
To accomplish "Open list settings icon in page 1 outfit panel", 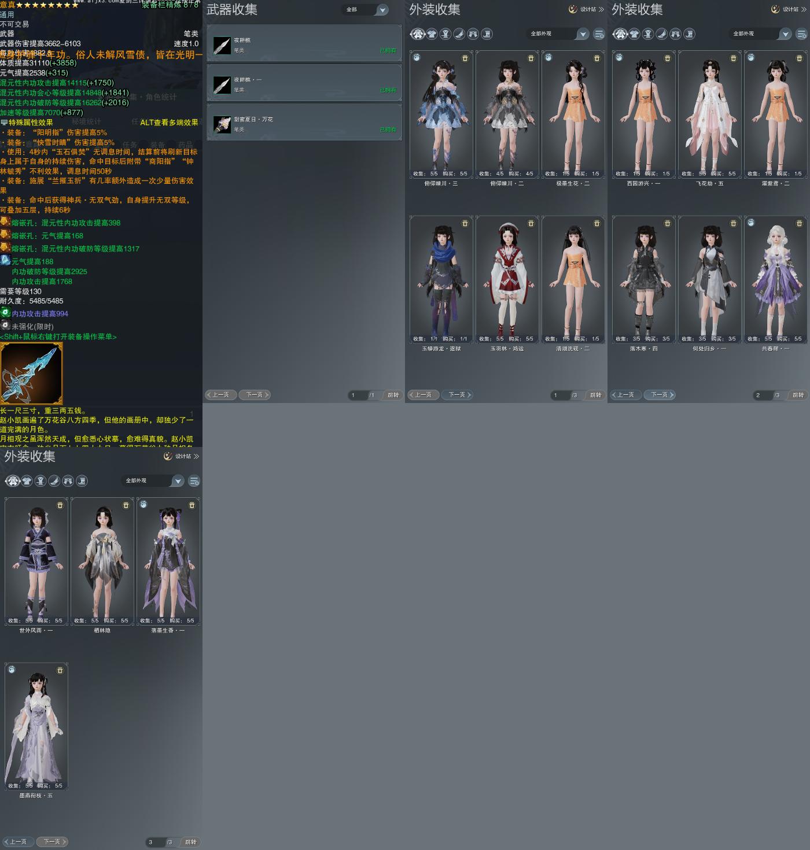I will (x=599, y=34).
